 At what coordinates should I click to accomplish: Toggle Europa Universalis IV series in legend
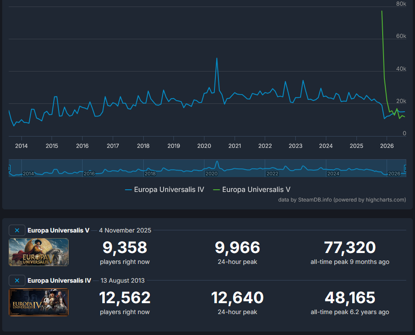165,190
